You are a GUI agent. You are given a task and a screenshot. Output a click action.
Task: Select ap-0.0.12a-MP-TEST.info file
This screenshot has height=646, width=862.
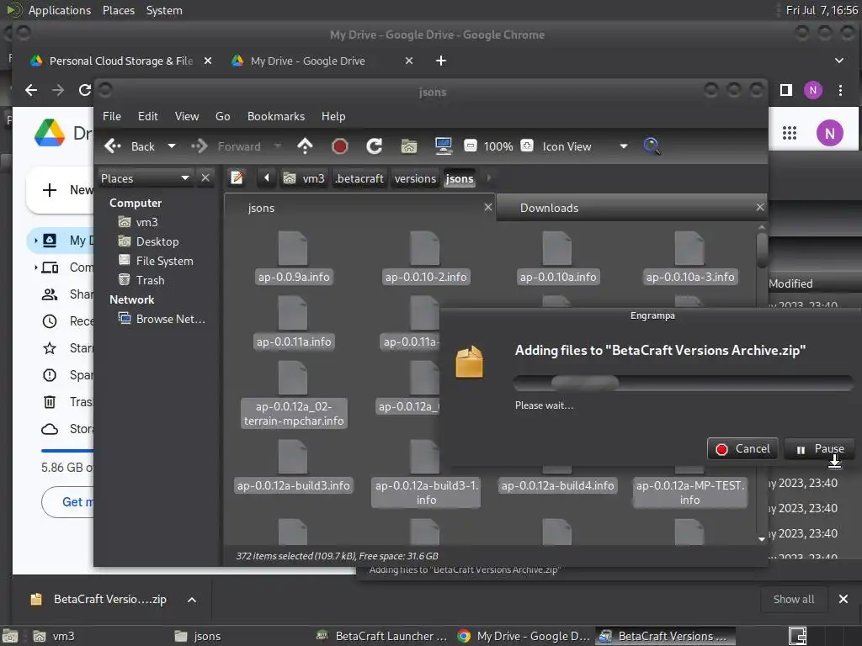pyautogui.click(x=690, y=492)
